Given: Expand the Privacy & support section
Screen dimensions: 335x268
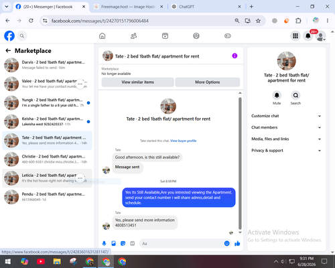Looking at the screenshot, I should [287, 151].
